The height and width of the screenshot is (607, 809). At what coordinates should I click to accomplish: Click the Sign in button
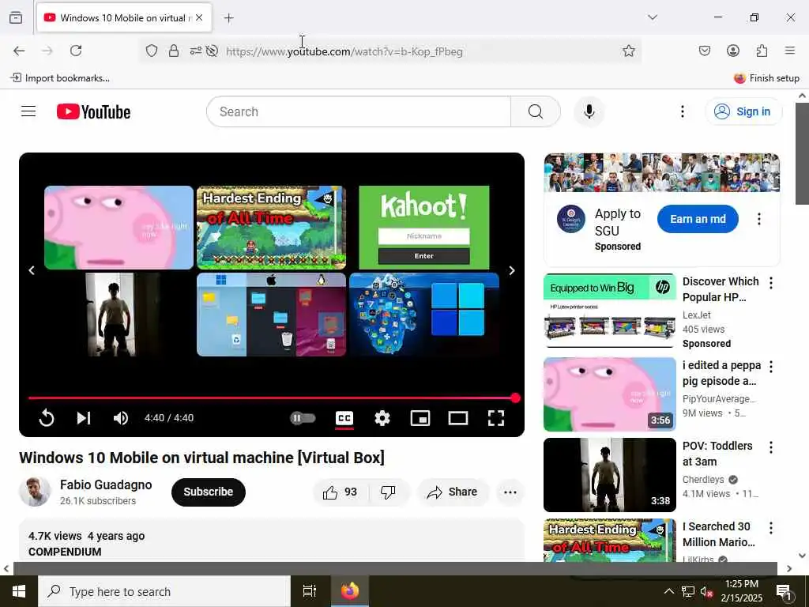click(x=743, y=111)
